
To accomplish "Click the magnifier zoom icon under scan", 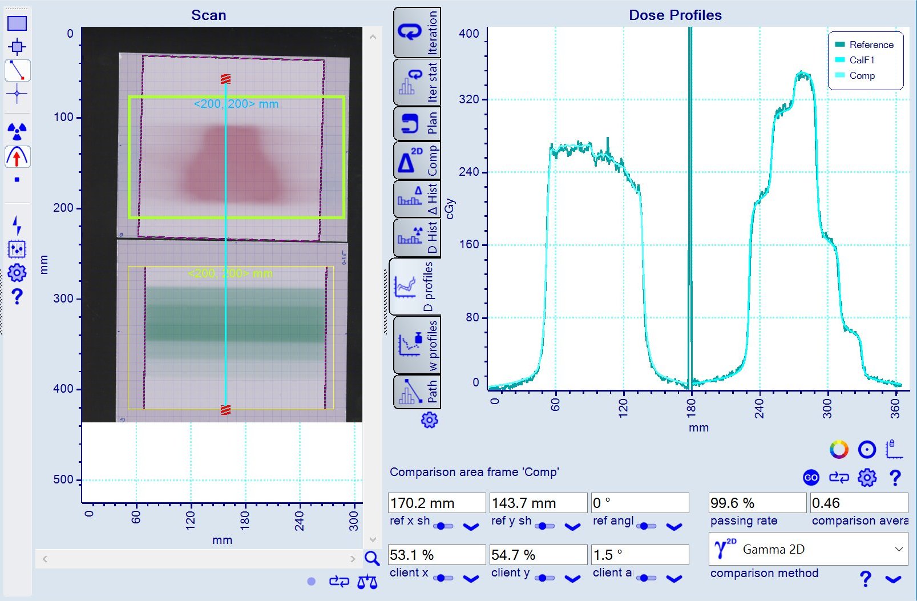I will tap(372, 558).
